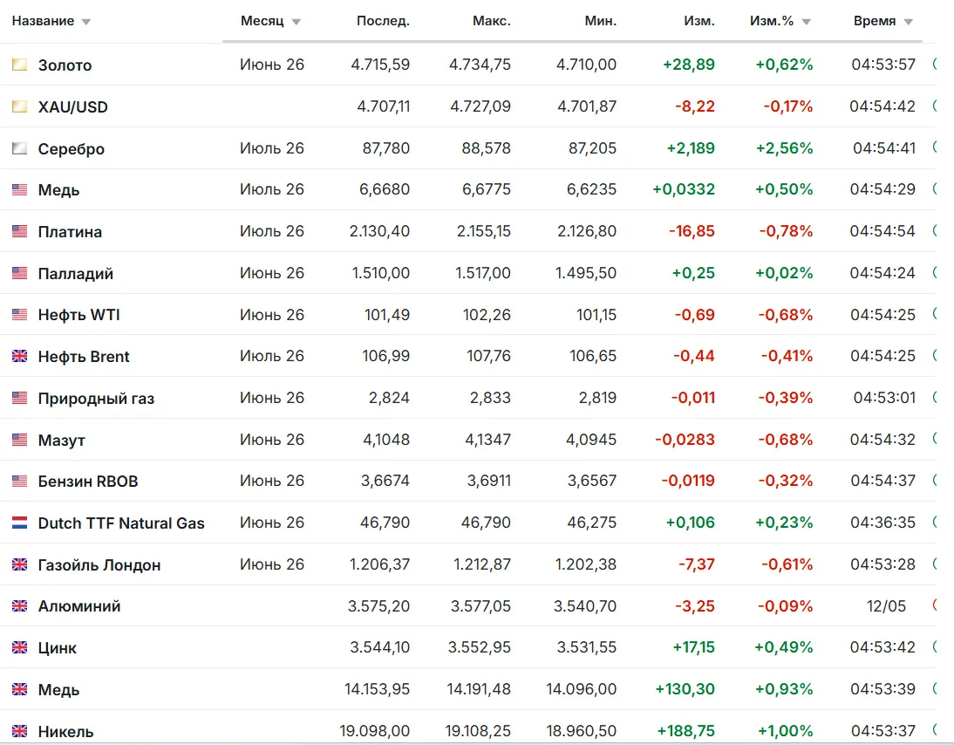
Task: Open the Месяц column sort dropdown
Action: coord(296,22)
